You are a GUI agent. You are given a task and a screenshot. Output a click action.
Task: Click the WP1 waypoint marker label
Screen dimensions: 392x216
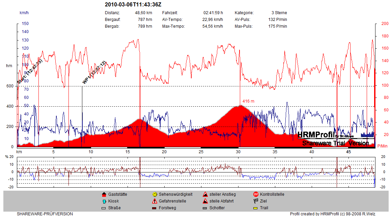pos(94,73)
